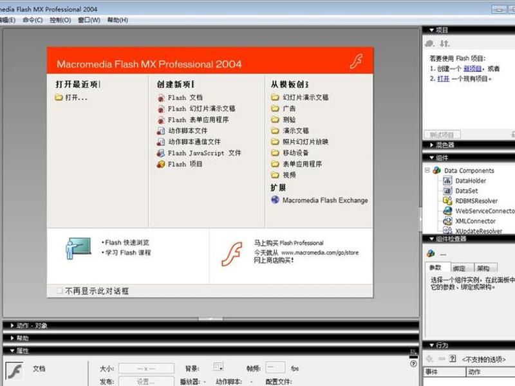Open the 窗口(W) menu
Viewport: 515px width, 386px height.
click(x=89, y=20)
